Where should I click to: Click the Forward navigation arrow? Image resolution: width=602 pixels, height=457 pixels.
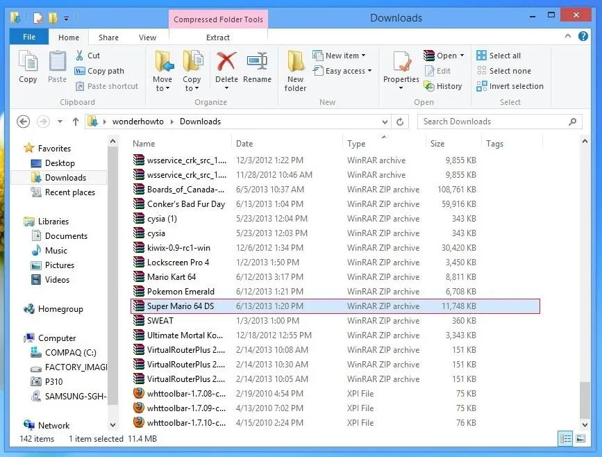coord(43,122)
